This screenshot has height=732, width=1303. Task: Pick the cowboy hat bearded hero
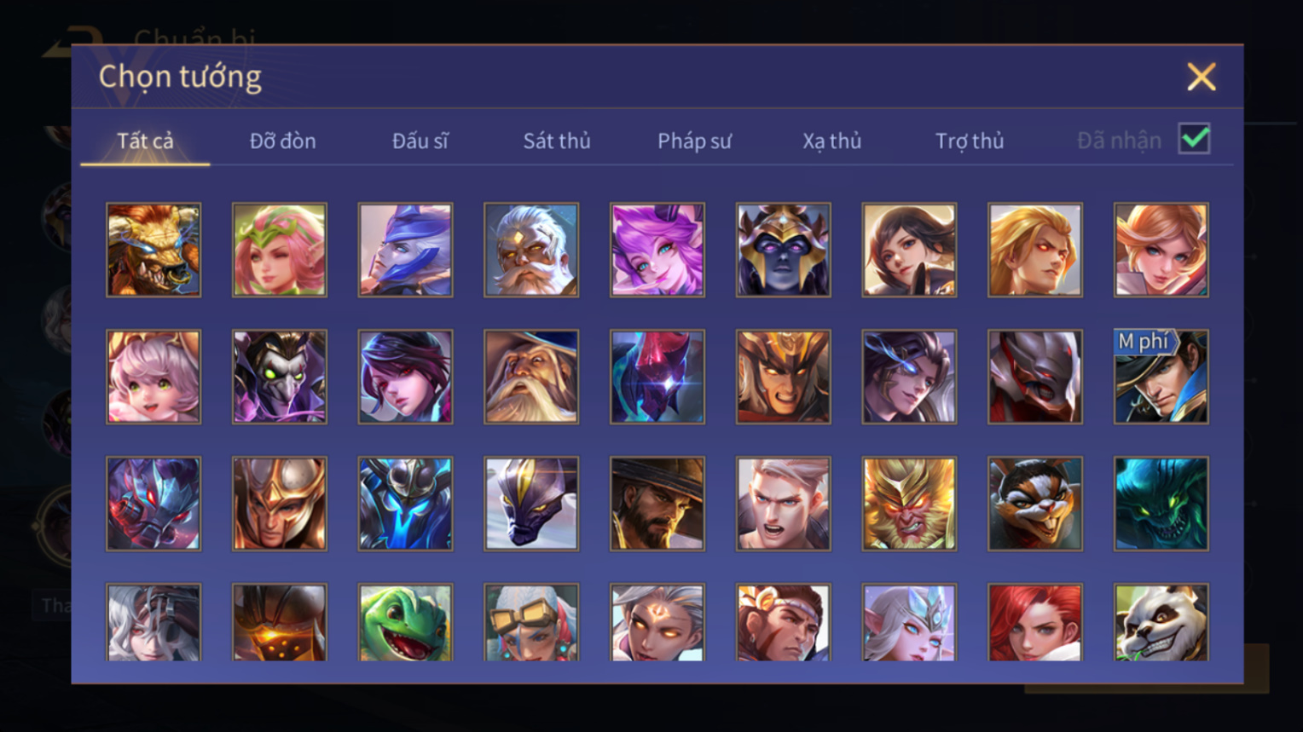click(x=657, y=504)
